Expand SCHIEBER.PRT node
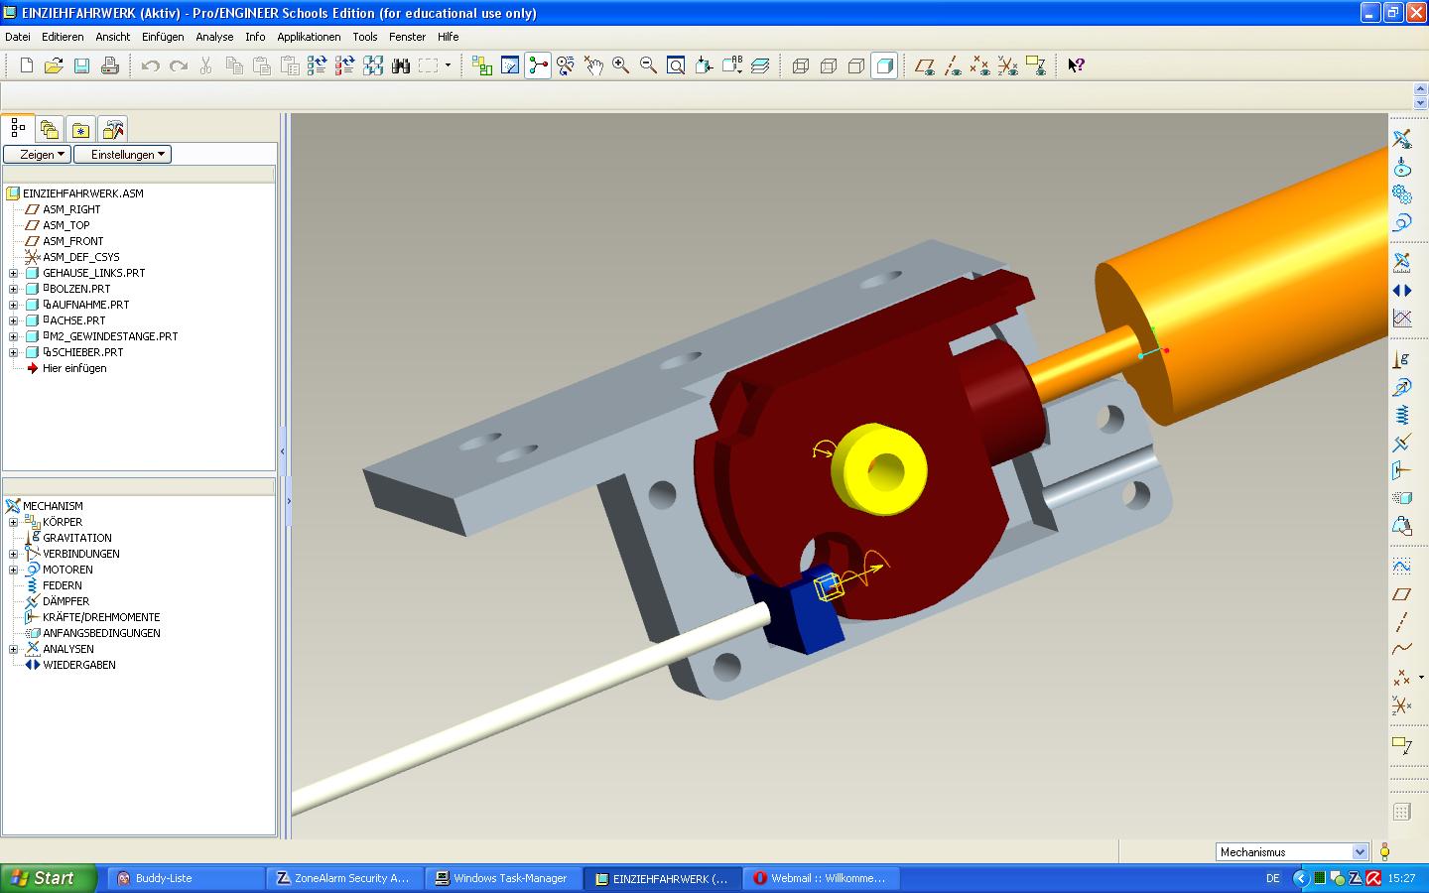 tap(14, 352)
